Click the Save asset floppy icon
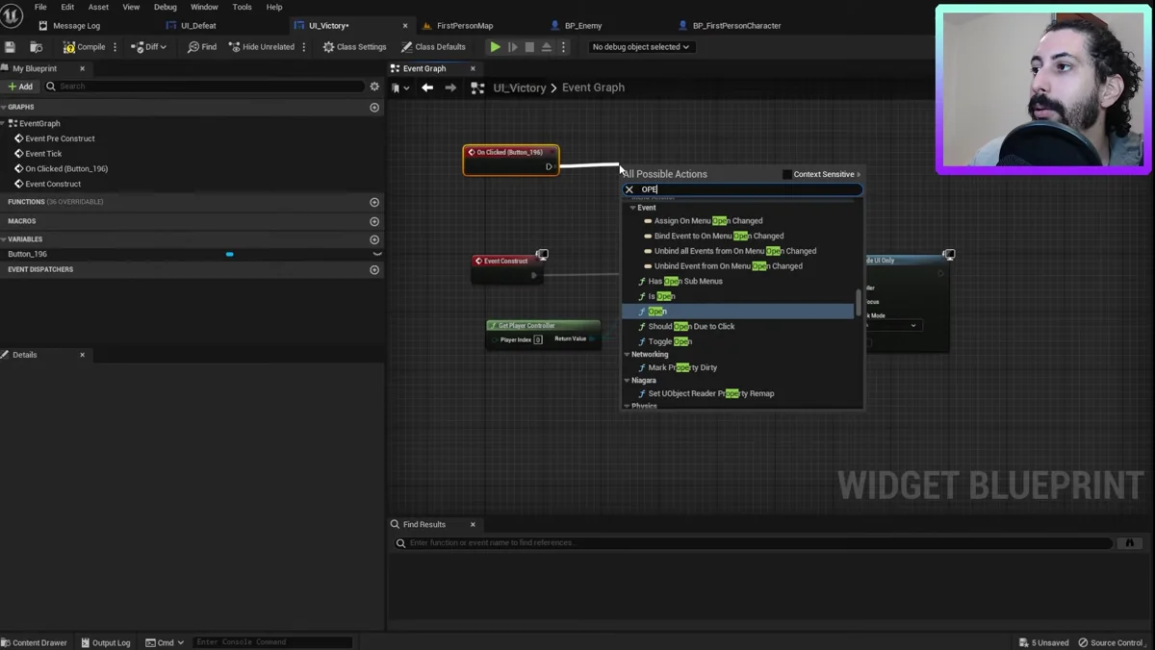This screenshot has width=1155, height=650. click(10, 46)
